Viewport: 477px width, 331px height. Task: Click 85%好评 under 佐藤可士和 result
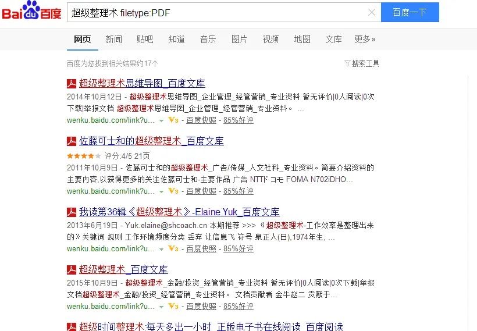click(x=238, y=191)
